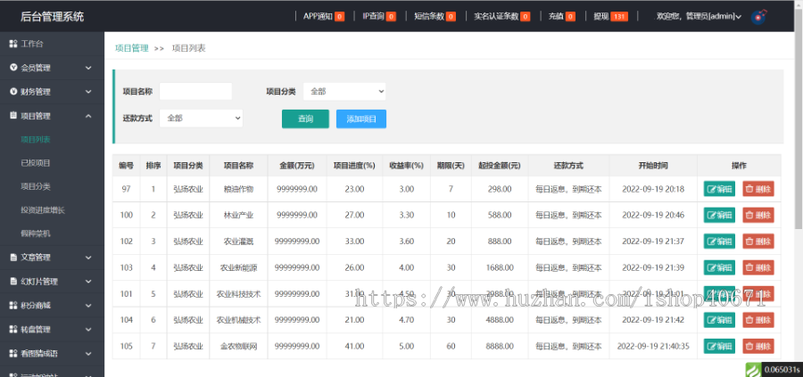
Task: Click the green leaf icon at bottom right
Action: 751,369
